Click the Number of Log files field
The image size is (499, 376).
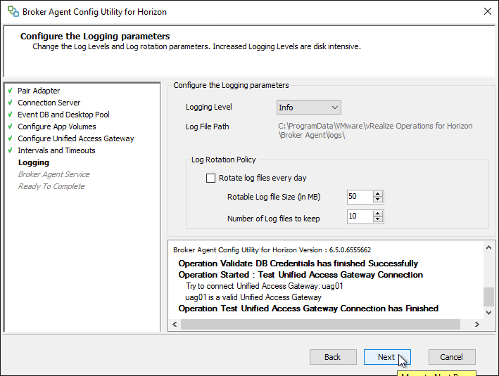pyautogui.click(x=360, y=216)
